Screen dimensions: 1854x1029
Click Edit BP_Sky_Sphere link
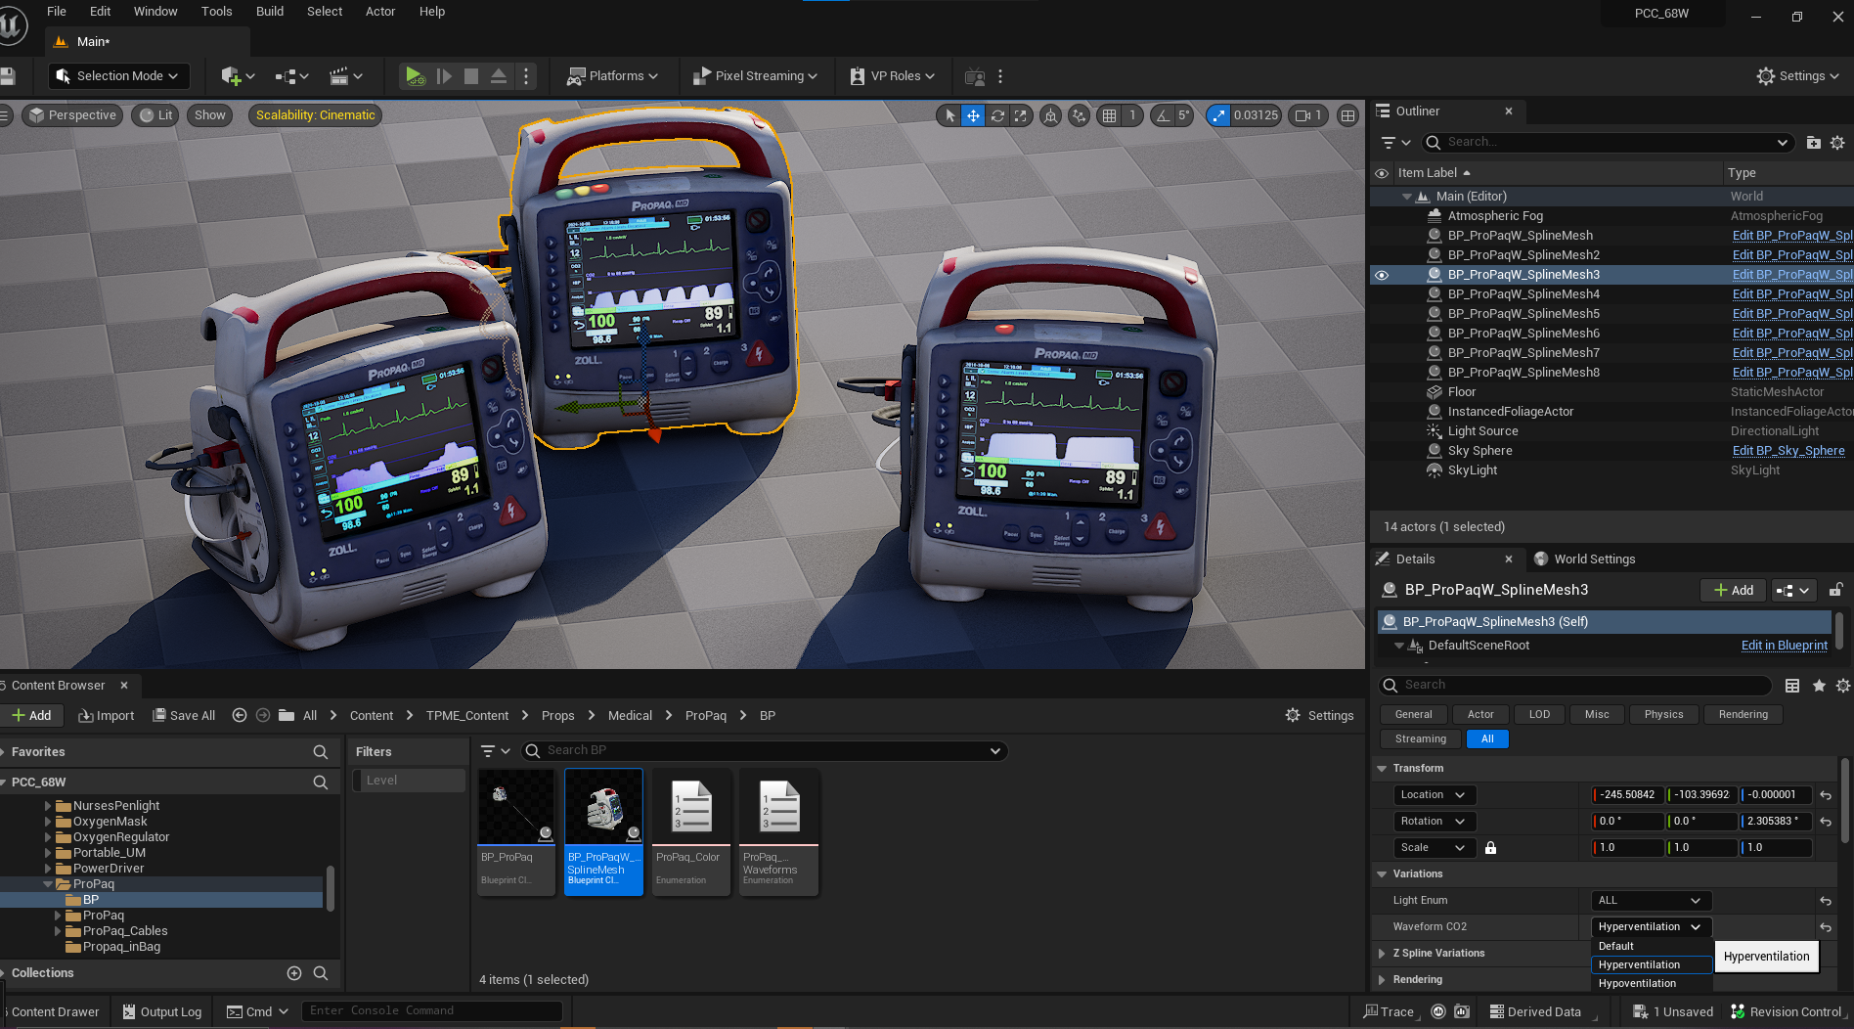click(1788, 451)
